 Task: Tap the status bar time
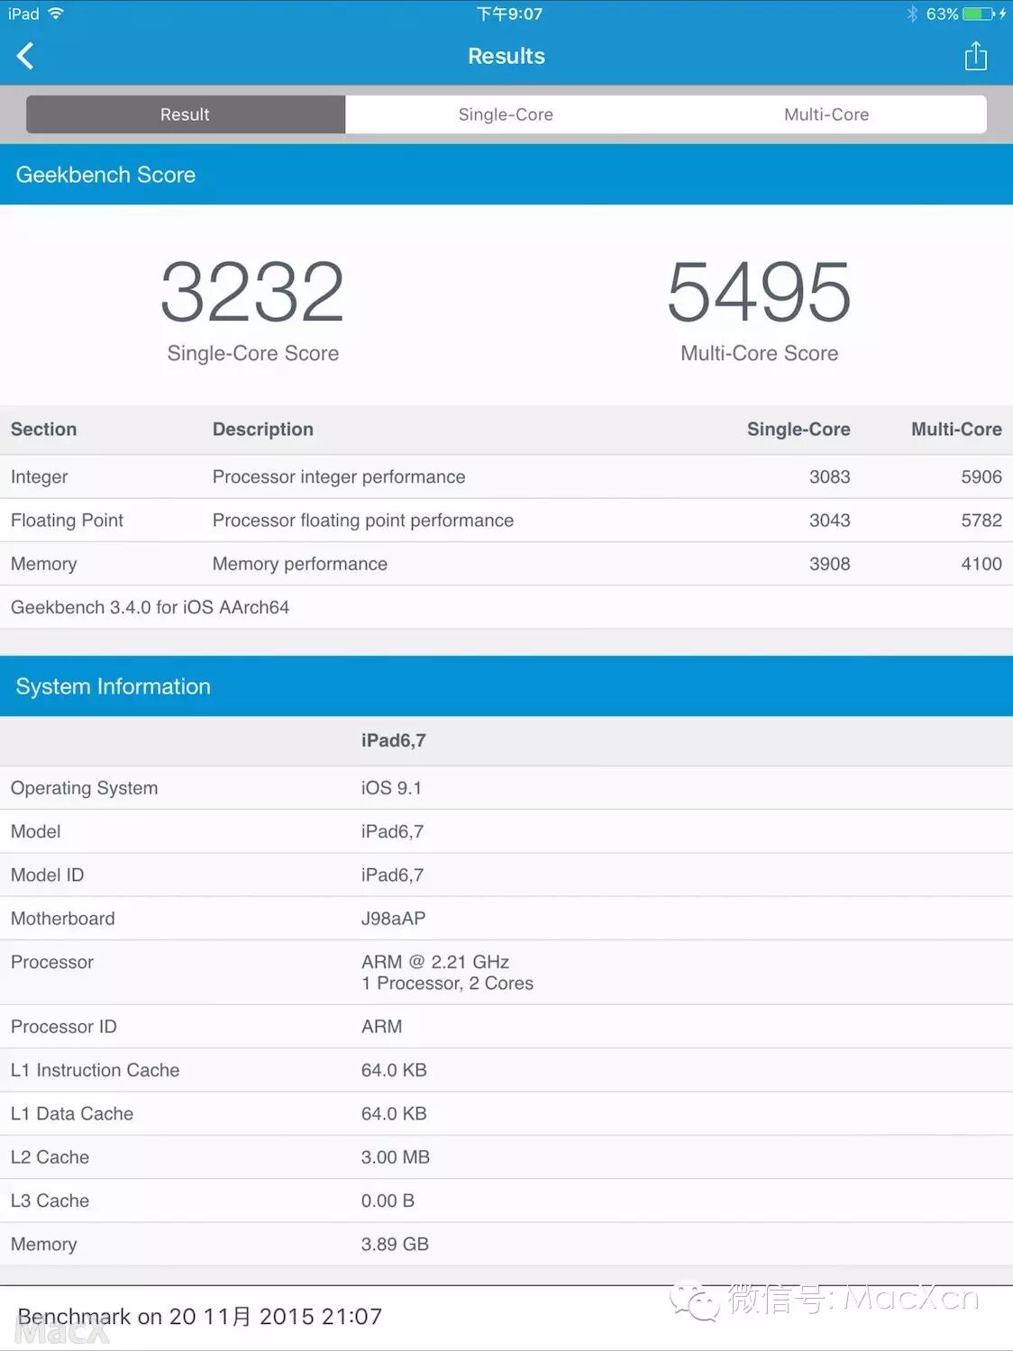509,14
